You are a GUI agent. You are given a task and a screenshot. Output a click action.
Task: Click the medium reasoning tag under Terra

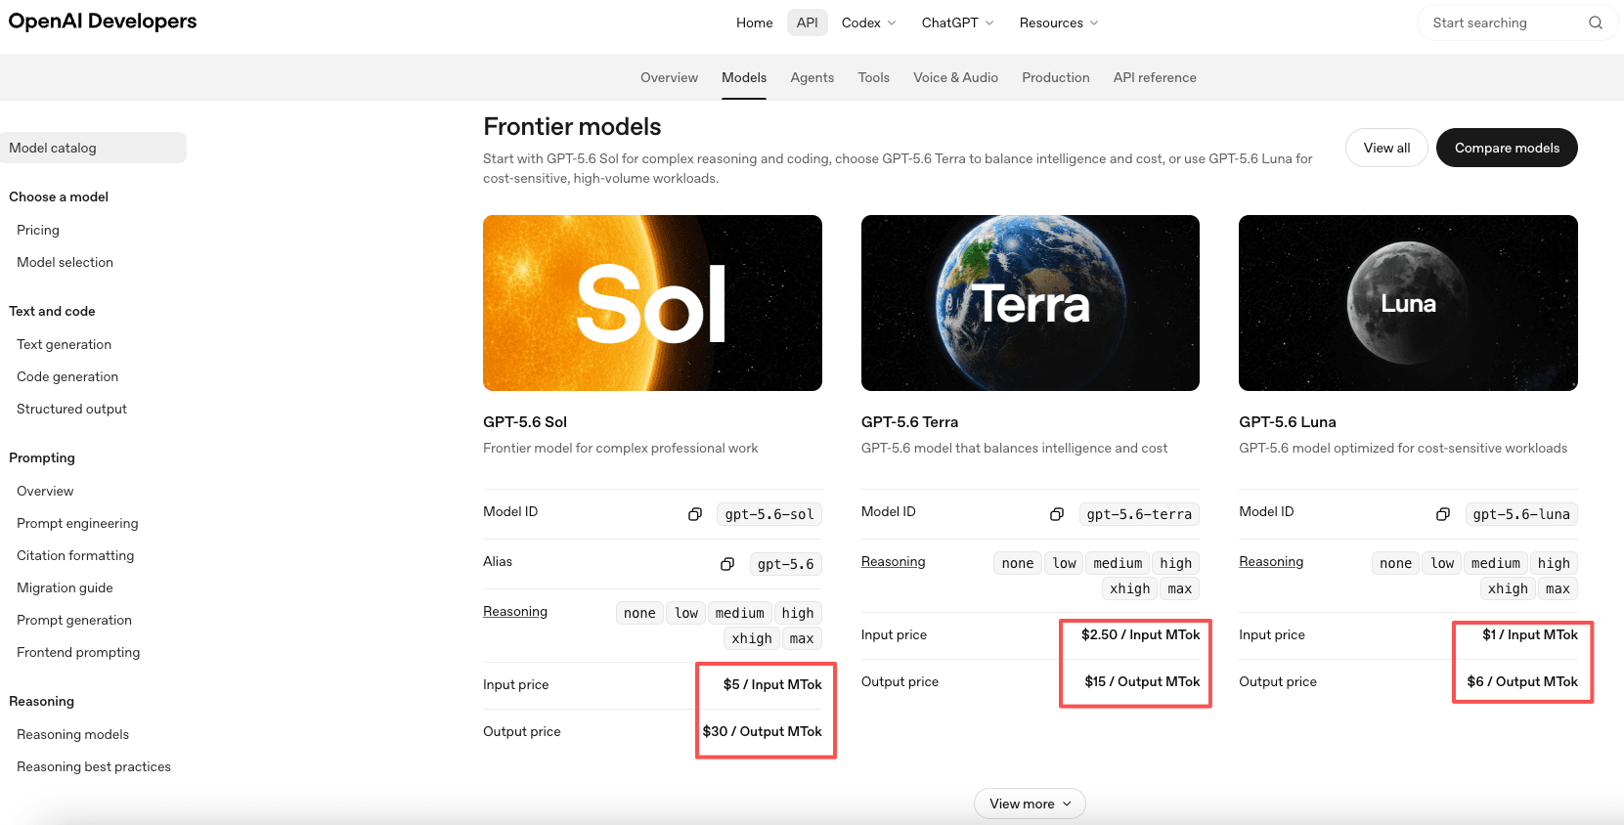point(1118,563)
